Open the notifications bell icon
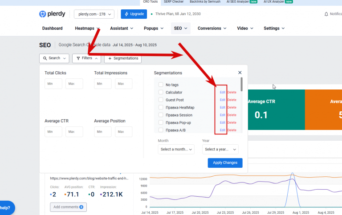 [x=326, y=14]
